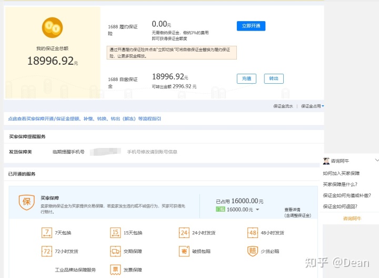The height and width of the screenshot is (278, 379).
Task: Open 买家保障是什么? help question
Action: [x=340, y=184]
